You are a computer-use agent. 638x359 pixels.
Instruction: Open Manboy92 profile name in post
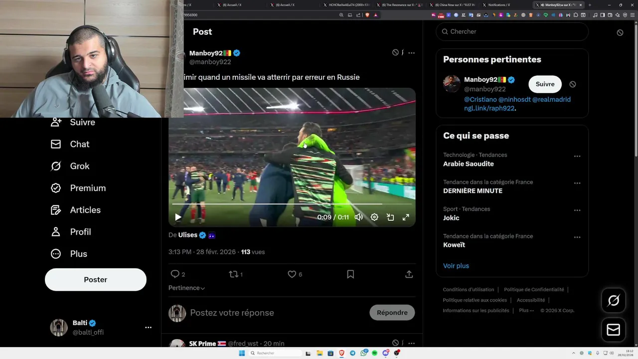click(206, 53)
